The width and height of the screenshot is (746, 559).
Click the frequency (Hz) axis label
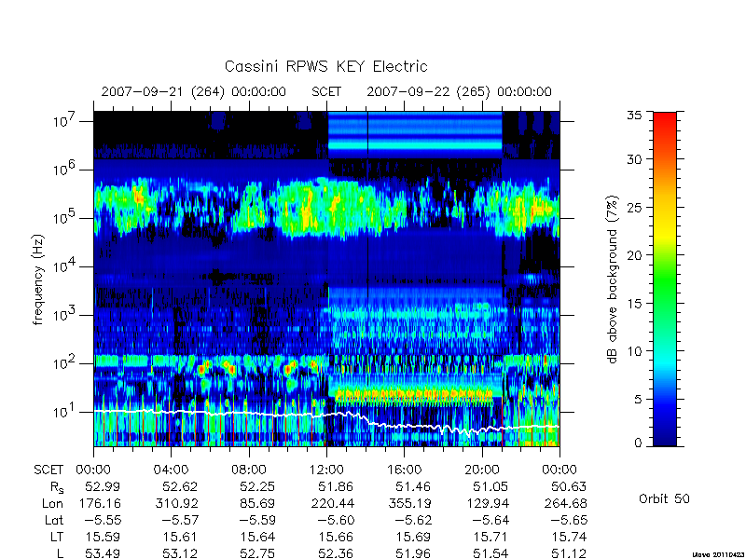point(38,279)
